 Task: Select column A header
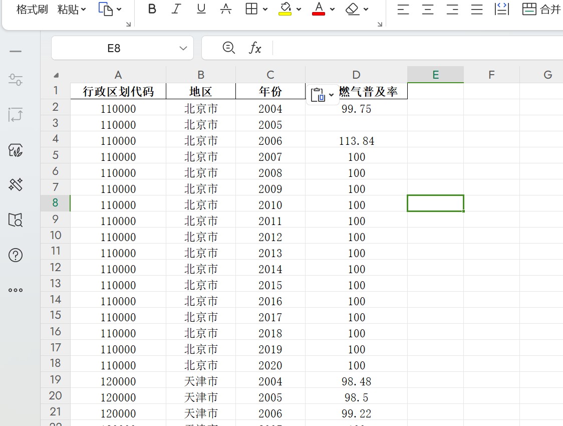pos(118,75)
